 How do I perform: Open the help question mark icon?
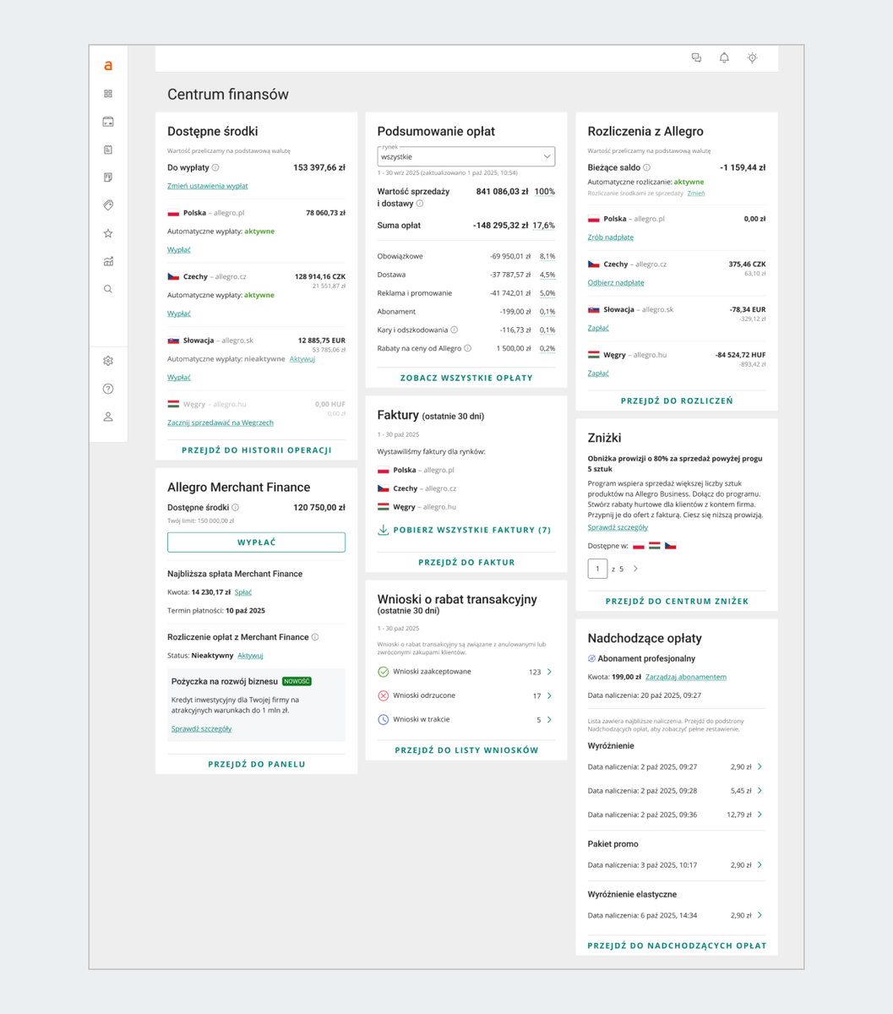[x=108, y=389]
